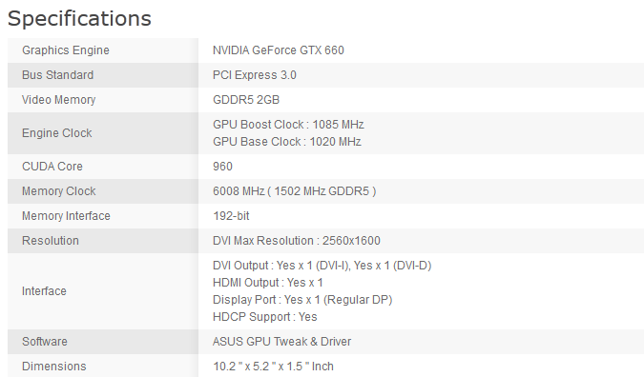The height and width of the screenshot is (377, 644).
Task: Select the Memory Clock label
Action: coord(59,191)
